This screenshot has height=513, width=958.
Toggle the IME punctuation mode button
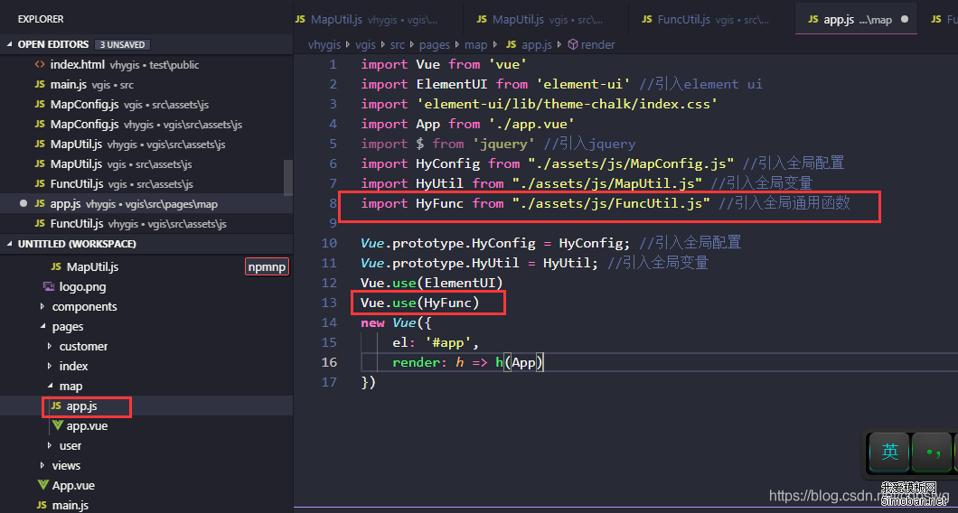click(x=932, y=452)
